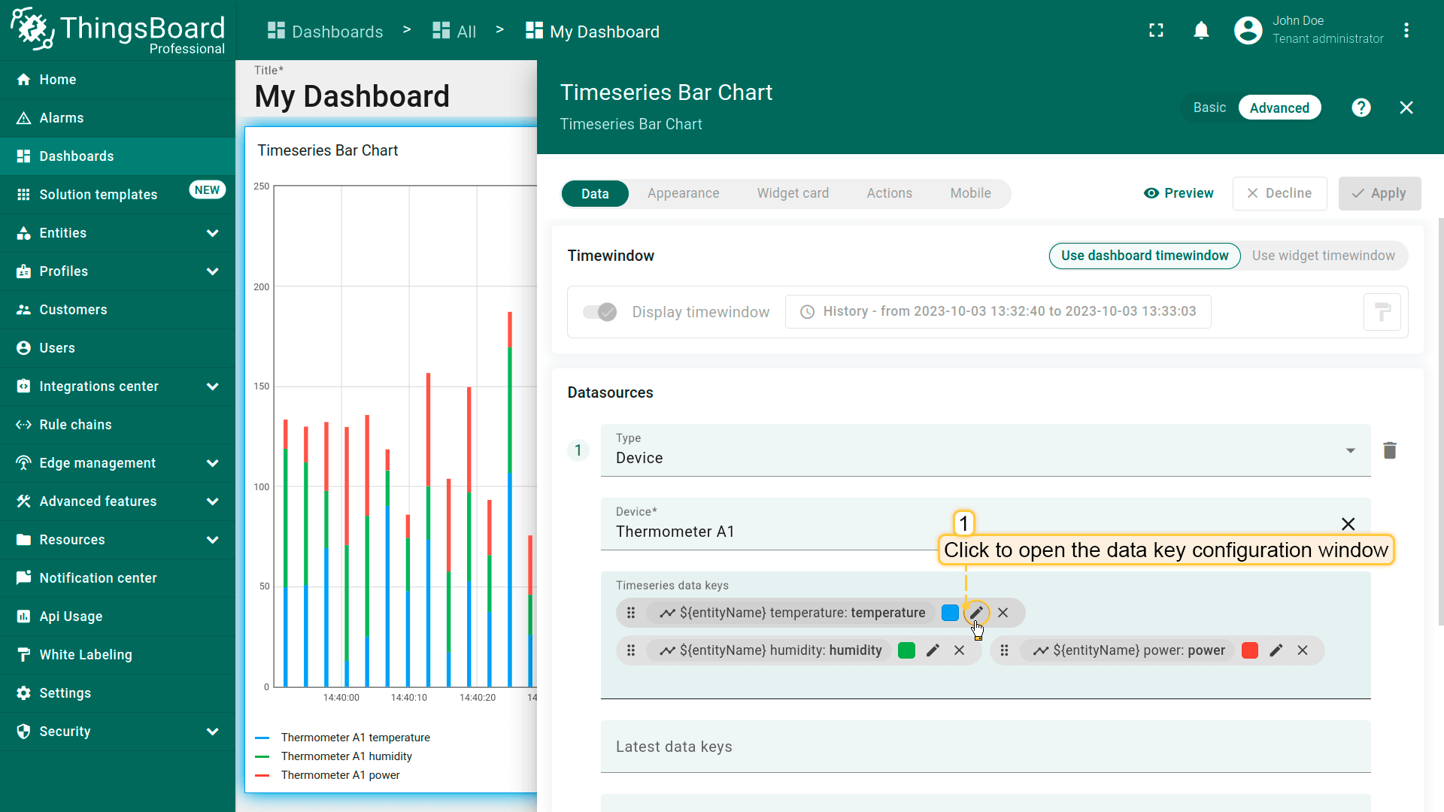
Task: Click drag handle of temperature data key
Action: [x=631, y=613]
